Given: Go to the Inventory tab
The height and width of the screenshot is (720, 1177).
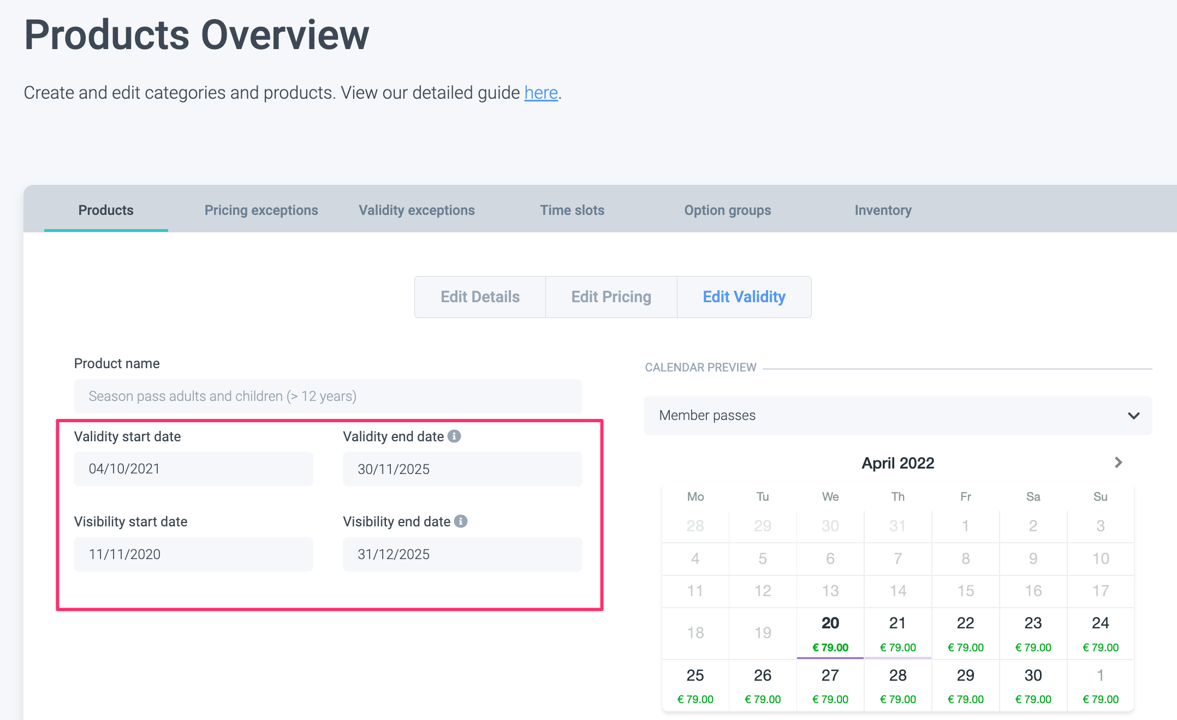Looking at the screenshot, I should click(883, 210).
